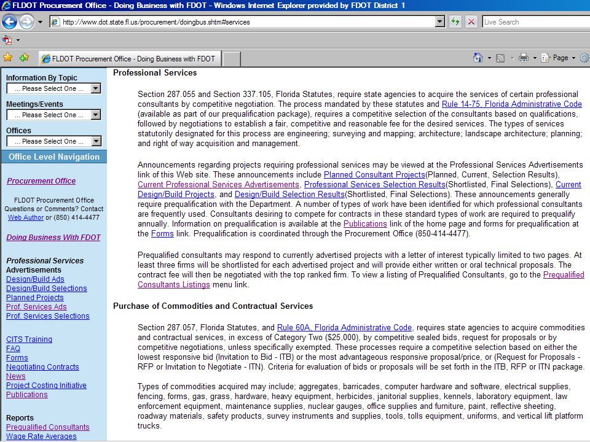Click the Refresh page icon
This screenshot has width=590, height=442.
click(x=455, y=22)
